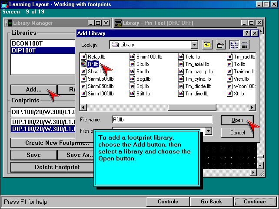
Task: Choose the Sog.llb library file
Action: click(x=143, y=78)
